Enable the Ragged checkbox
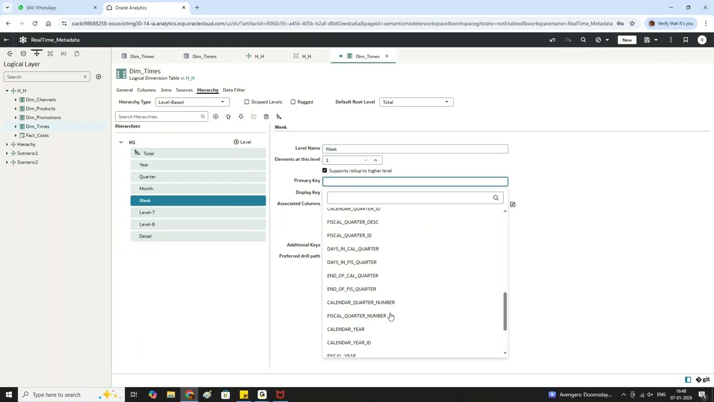 293,102
